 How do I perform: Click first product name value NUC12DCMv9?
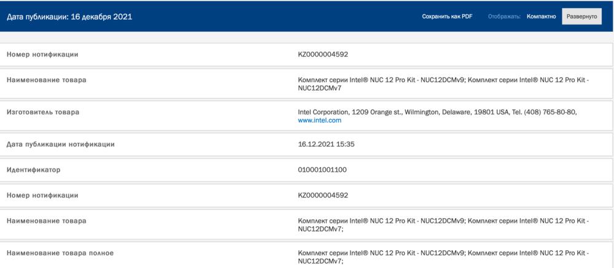click(444, 84)
